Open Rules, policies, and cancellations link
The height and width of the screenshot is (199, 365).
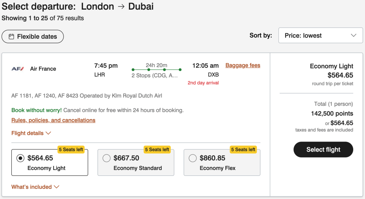click(x=53, y=120)
